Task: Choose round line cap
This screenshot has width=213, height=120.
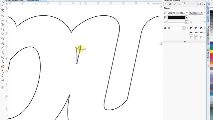Action: (196, 33)
